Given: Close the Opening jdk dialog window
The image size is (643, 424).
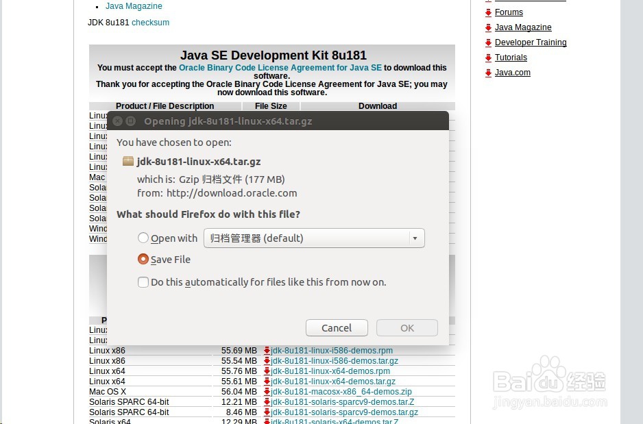Looking at the screenshot, I should (x=118, y=121).
